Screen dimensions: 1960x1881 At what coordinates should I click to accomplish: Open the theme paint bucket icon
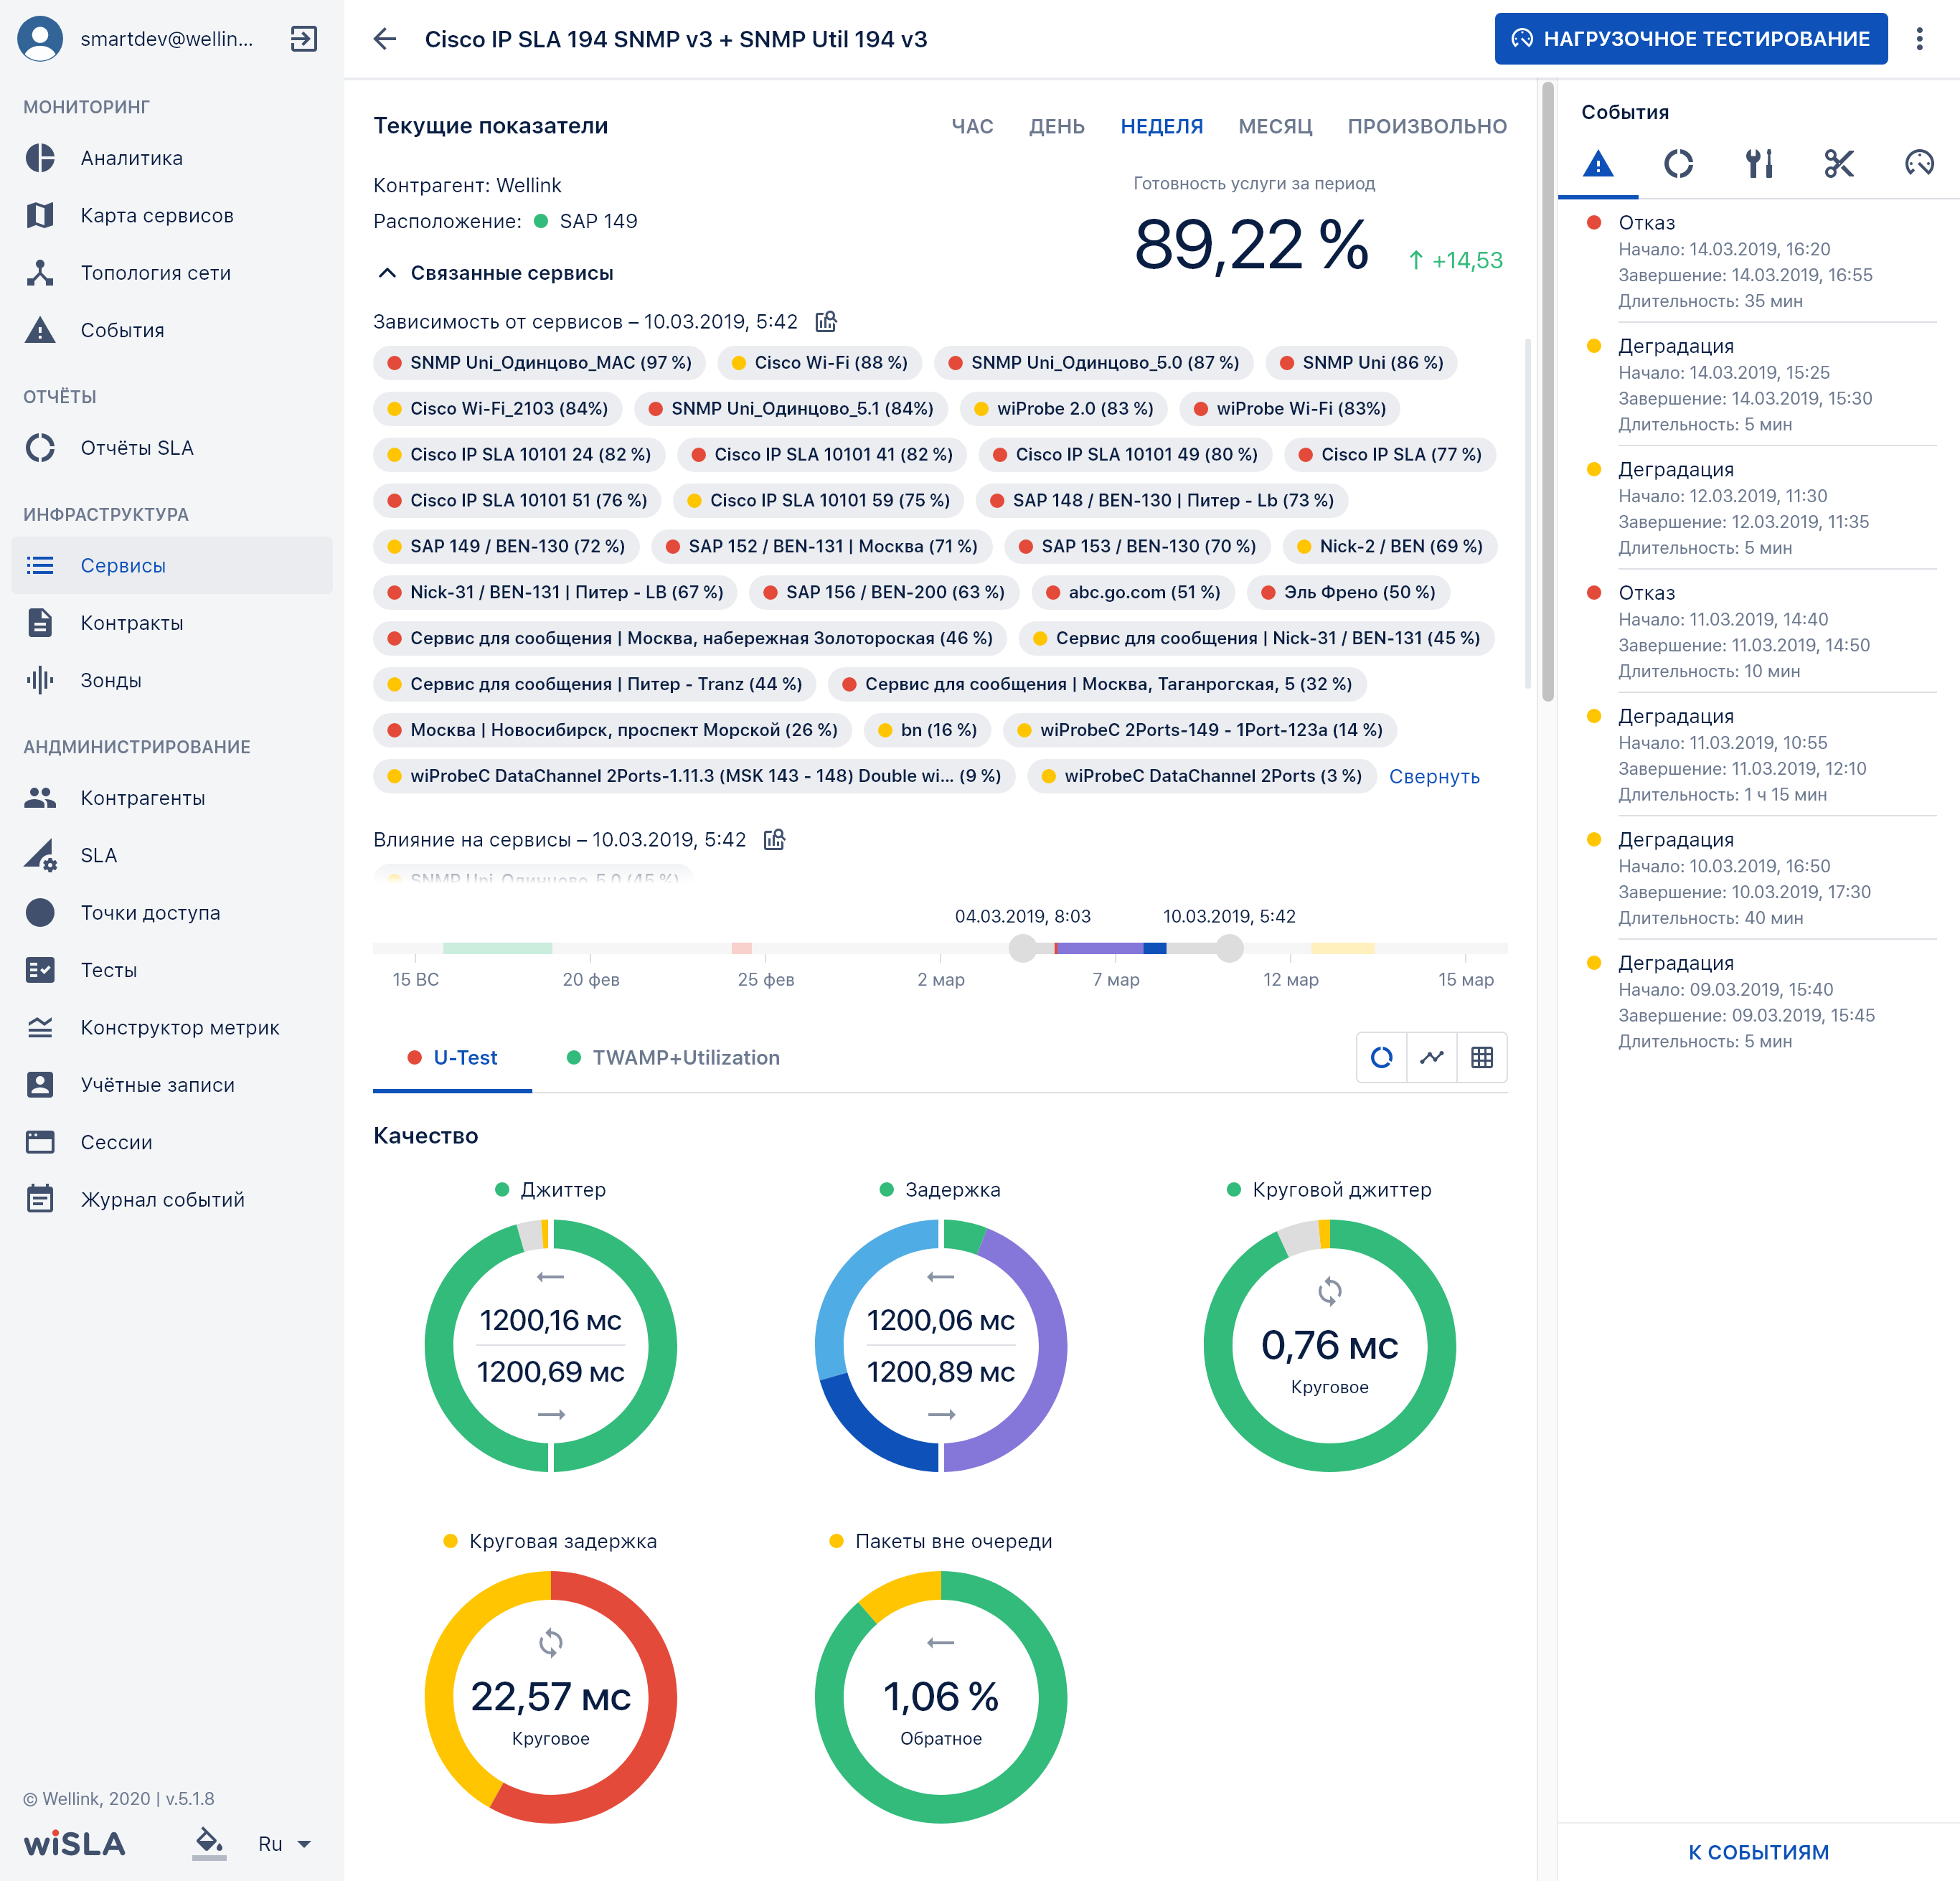[209, 1842]
